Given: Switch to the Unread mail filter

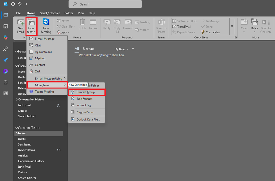Looking at the screenshot, I should (x=88, y=49).
